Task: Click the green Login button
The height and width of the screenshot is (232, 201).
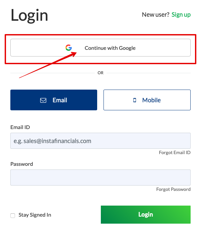Action: point(146,215)
